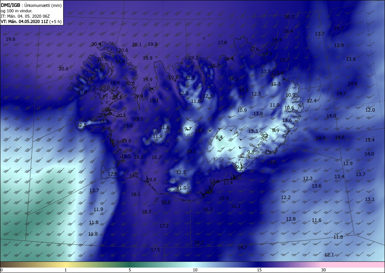This screenshot has width=385, height=273.
Task: Click the 14.4 map value
Action: (x=120, y=62)
